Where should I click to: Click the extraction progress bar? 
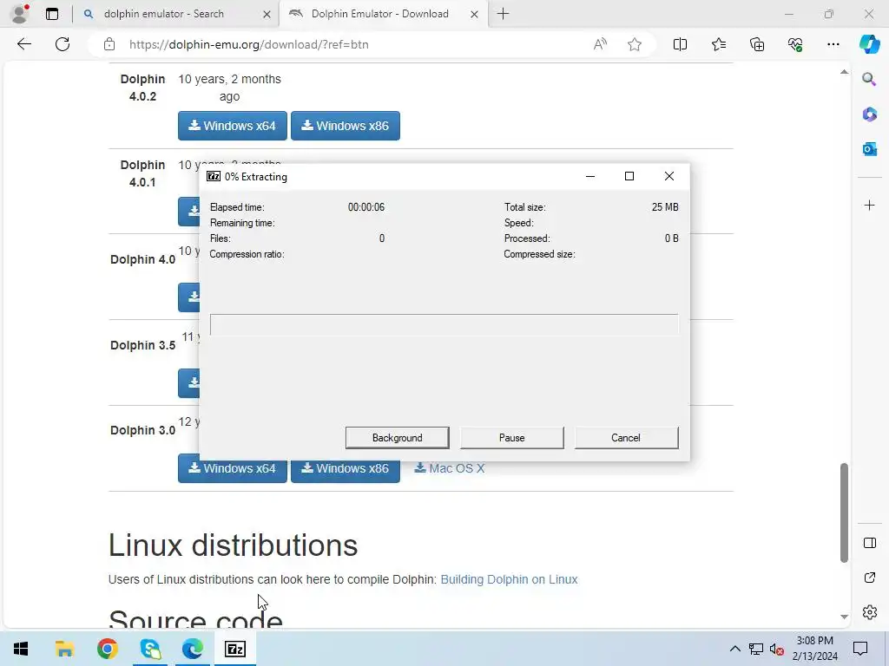coord(444,324)
